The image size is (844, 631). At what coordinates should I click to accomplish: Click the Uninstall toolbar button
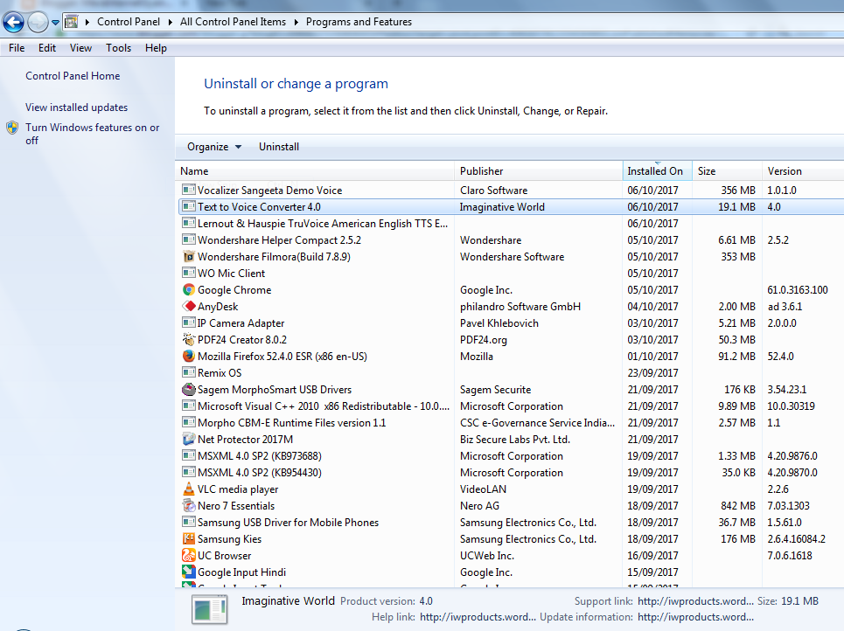[x=279, y=147]
